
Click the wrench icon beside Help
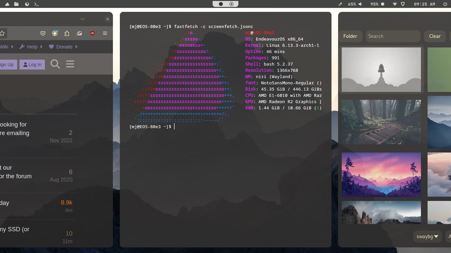point(22,47)
